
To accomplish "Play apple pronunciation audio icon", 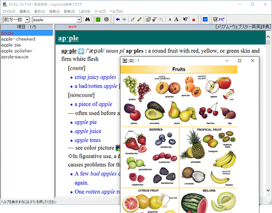I will [81, 51].
